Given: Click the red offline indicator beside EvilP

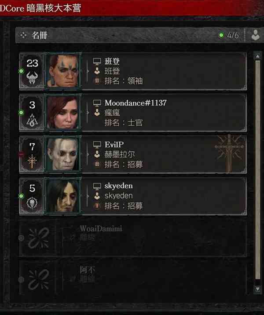Looking at the screenshot, I should pos(21,154).
